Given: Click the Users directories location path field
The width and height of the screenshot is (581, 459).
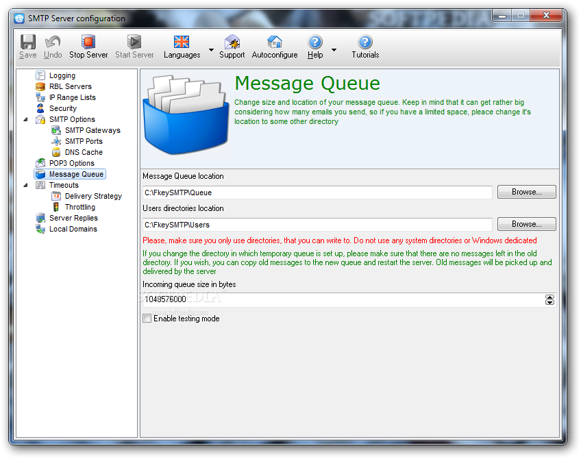Looking at the screenshot, I should coord(317,225).
